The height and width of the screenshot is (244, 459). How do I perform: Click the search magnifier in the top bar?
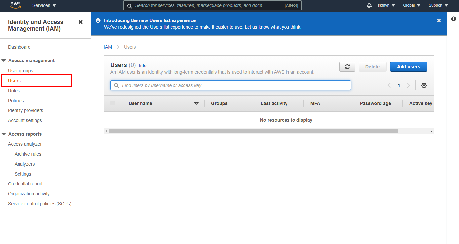tap(129, 6)
